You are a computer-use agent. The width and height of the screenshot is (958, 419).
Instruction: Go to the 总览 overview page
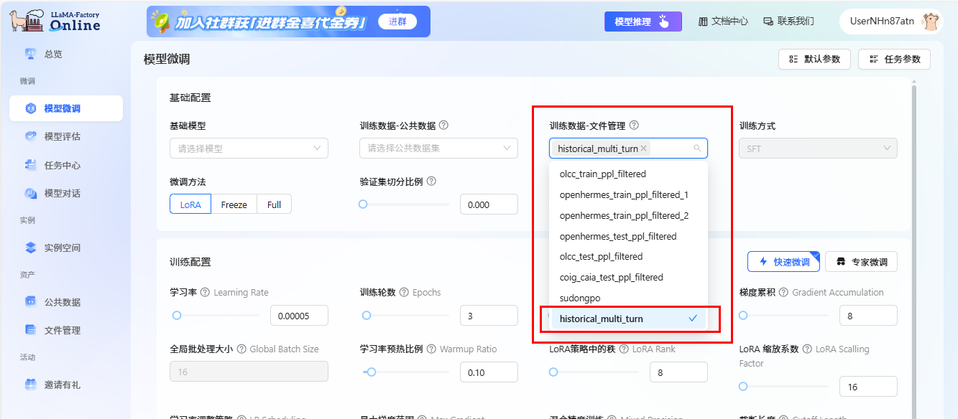click(x=65, y=53)
